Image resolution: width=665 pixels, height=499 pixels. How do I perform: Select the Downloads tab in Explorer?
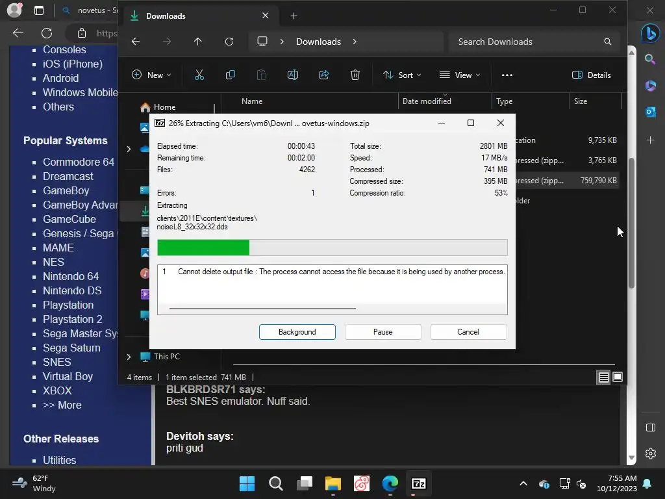tap(200, 16)
